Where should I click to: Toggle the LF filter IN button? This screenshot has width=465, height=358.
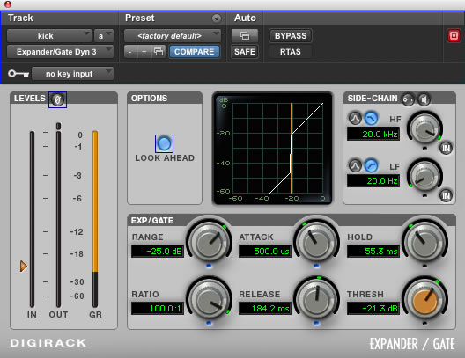pyautogui.click(x=446, y=195)
